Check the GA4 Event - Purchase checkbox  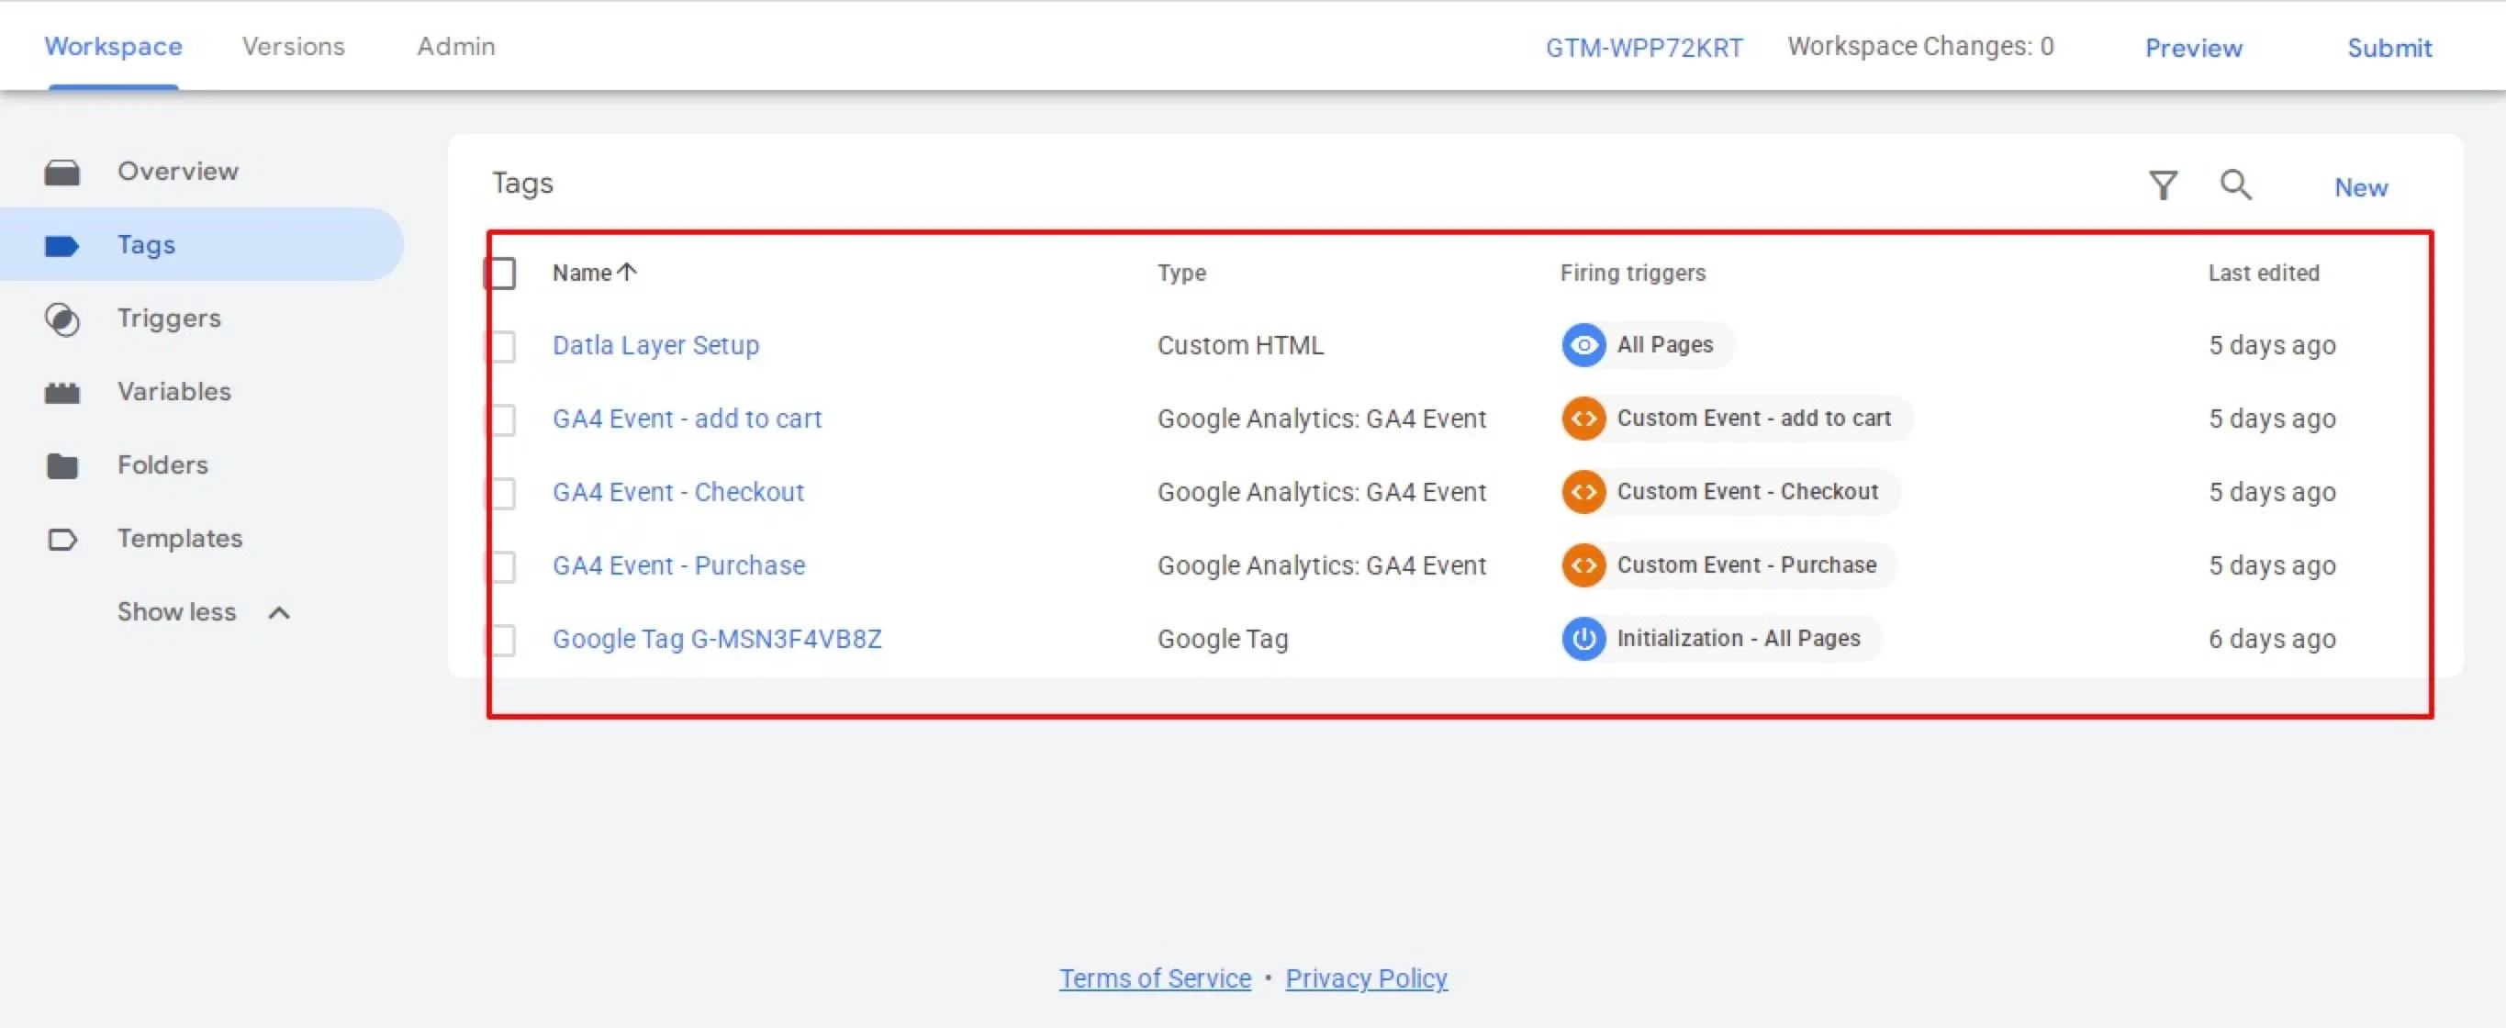[x=501, y=567]
